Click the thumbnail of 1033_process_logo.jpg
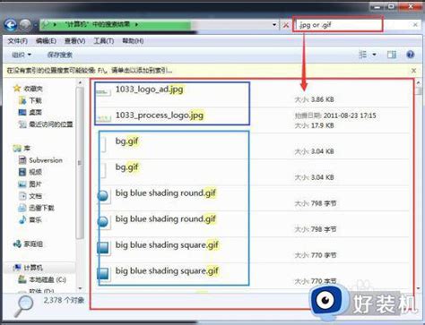 pos(104,118)
